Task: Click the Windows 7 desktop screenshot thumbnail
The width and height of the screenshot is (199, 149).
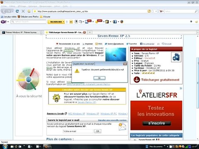Action: (x=116, y=55)
